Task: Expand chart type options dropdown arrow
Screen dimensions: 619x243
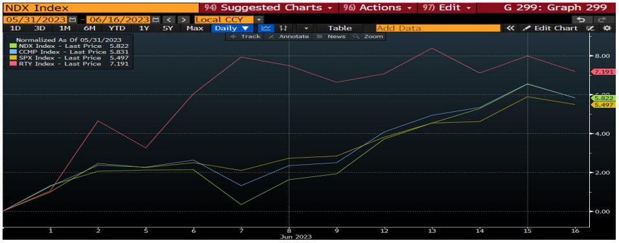Action: tap(306, 28)
